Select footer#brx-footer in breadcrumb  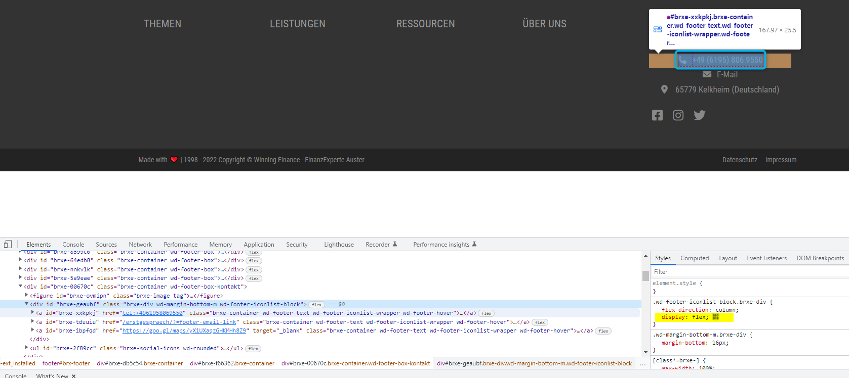click(x=66, y=363)
